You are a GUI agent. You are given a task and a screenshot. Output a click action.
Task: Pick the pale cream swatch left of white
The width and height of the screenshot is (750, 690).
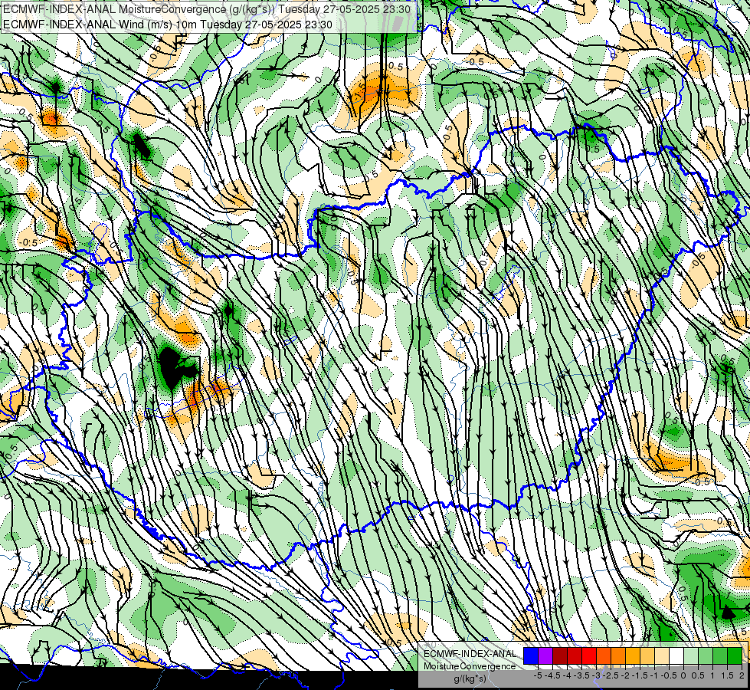pyautogui.click(x=661, y=656)
